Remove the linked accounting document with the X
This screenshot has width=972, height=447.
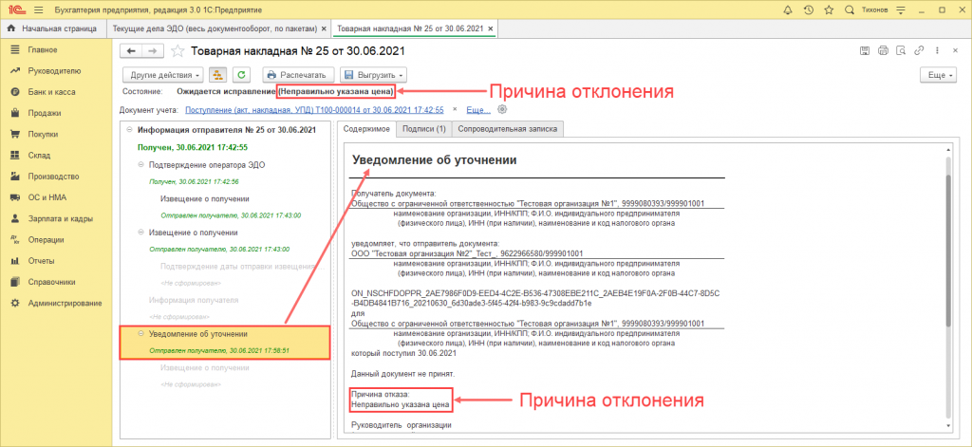pos(454,110)
